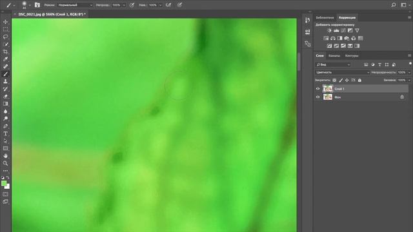Image resolution: width=413 pixels, height=232 pixels.
Task: Select the Clone Stamp tool
Action: pyautogui.click(x=5, y=82)
